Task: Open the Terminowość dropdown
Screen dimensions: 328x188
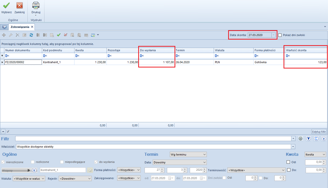Action: coord(256,170)
